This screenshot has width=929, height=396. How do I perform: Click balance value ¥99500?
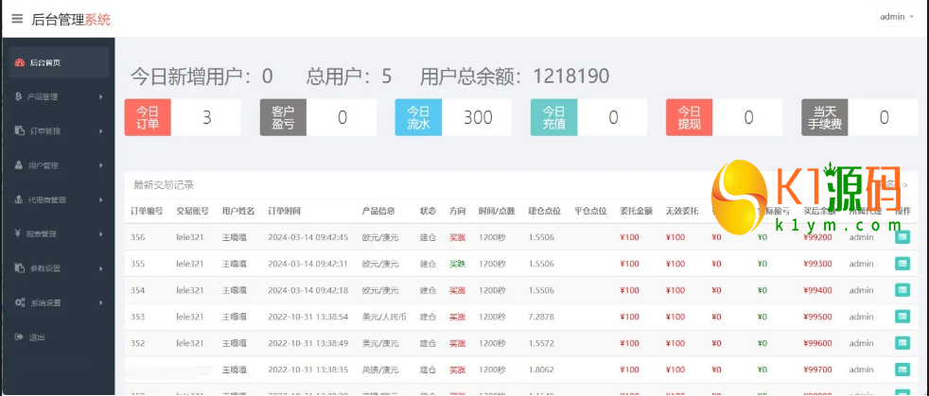(x=817, y=317)
